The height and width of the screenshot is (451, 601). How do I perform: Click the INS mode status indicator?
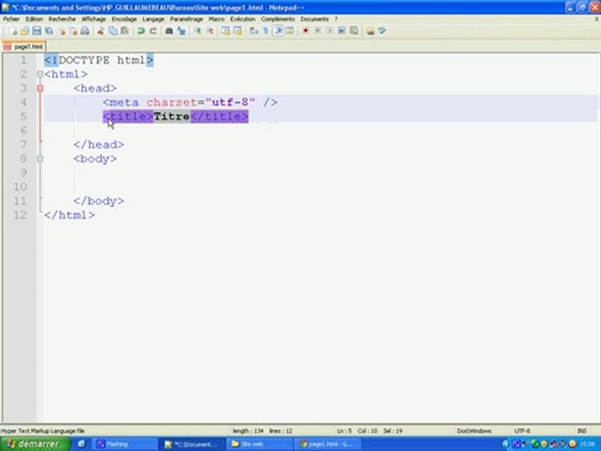(582, 431)
